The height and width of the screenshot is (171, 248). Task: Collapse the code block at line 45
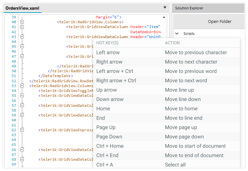point(22,46)
